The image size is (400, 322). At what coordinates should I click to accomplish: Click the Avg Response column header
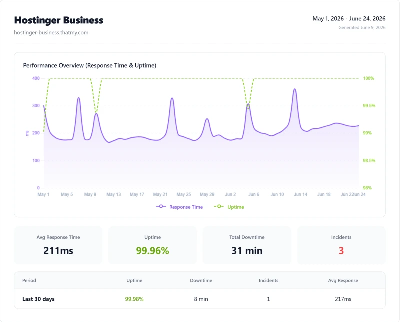pos(343,280)
